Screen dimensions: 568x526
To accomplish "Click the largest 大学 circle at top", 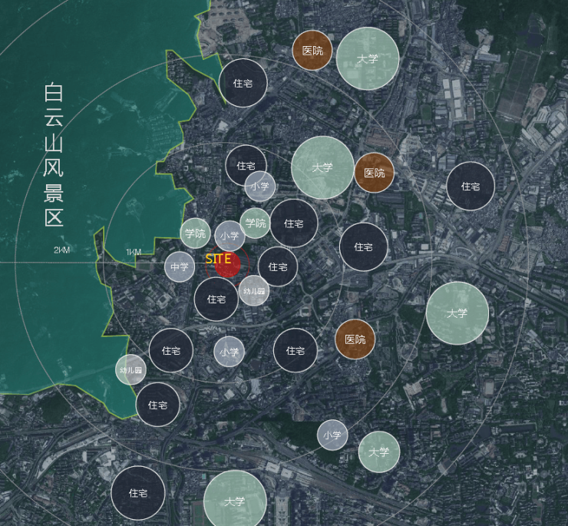I will (x=368, y=58).
